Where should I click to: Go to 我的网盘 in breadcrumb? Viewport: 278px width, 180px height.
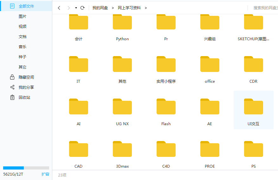click(x=100, y=8)
